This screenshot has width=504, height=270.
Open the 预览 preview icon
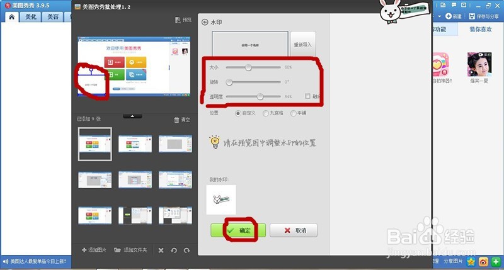tap(178, 20)
